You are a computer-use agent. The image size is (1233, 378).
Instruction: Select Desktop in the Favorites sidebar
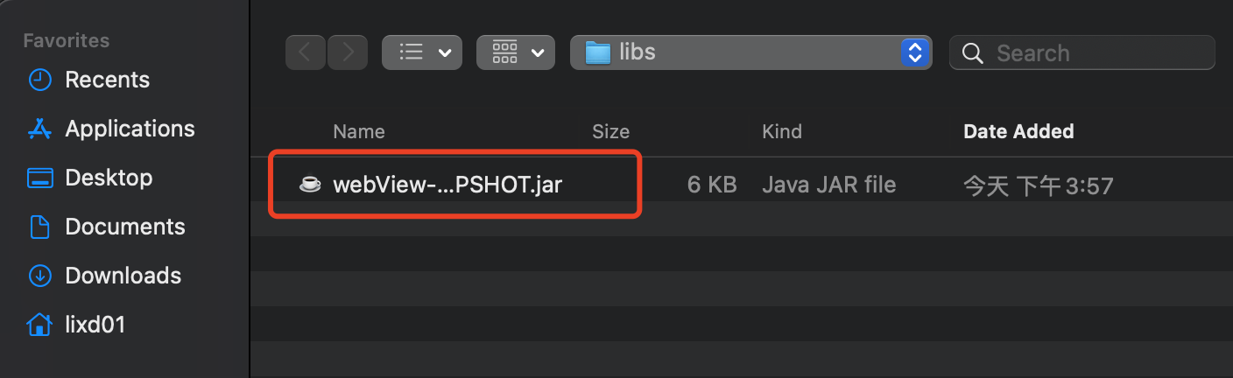click(109, 178)
